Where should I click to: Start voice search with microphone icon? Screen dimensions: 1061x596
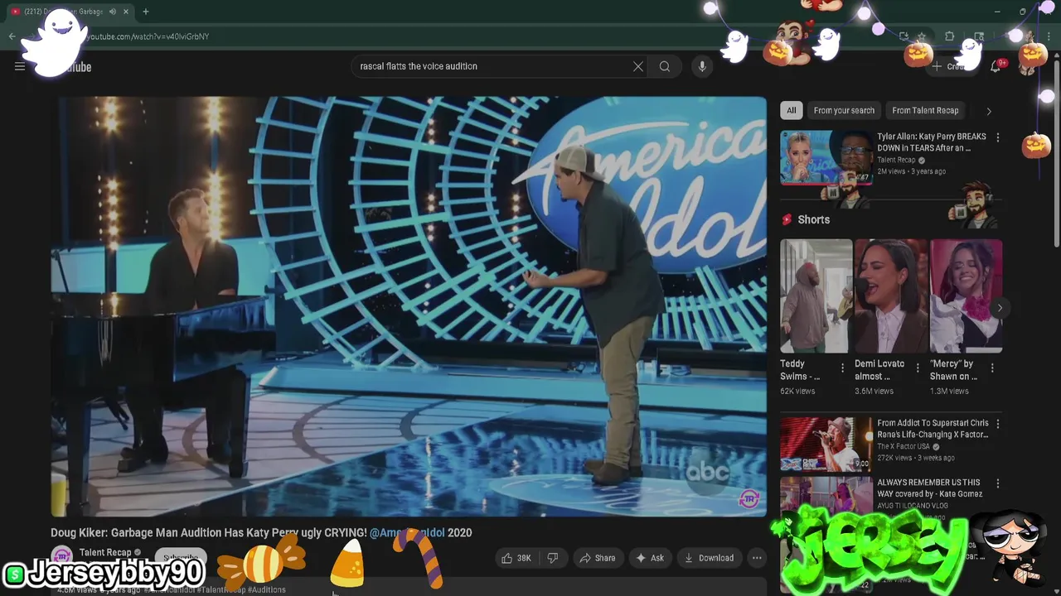(x=702, y=66)
